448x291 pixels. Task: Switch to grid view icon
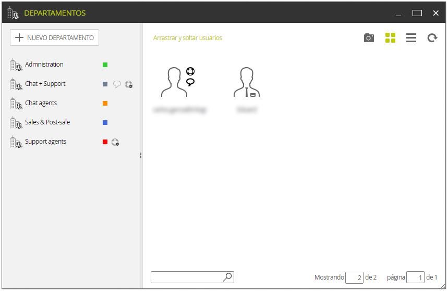(x=390, y=37)
